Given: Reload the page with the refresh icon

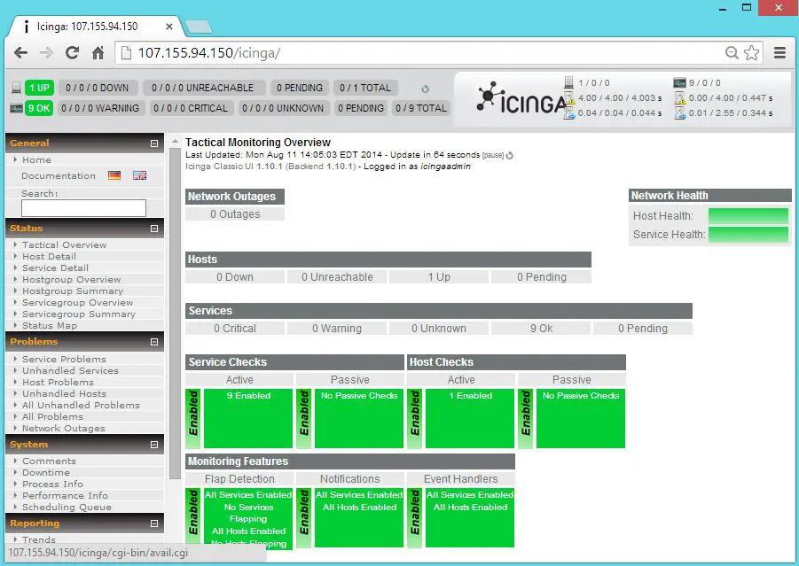Looking at the screenshot, I should click(72, 53).
